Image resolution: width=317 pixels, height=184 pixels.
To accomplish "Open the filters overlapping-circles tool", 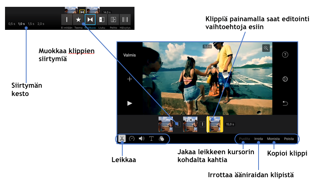I will (161, 139).
